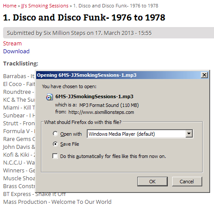Screen dimensions: 214x206
Task: Click the MP3 Format Sound (110 MB) text
Action: click(x=109, y=105)
